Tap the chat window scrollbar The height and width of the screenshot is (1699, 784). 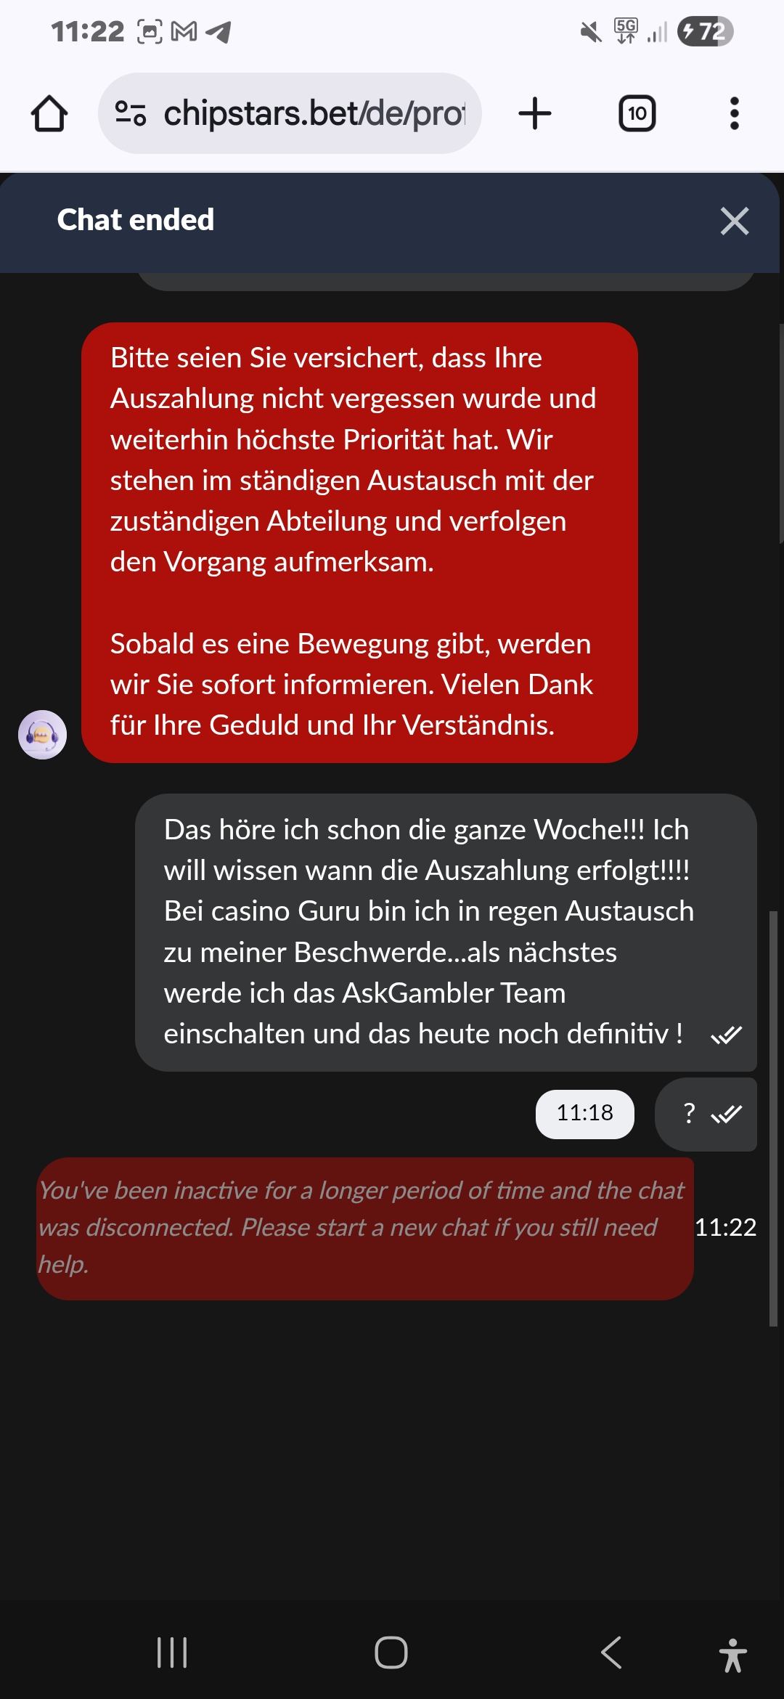[x=774, y=1118]
